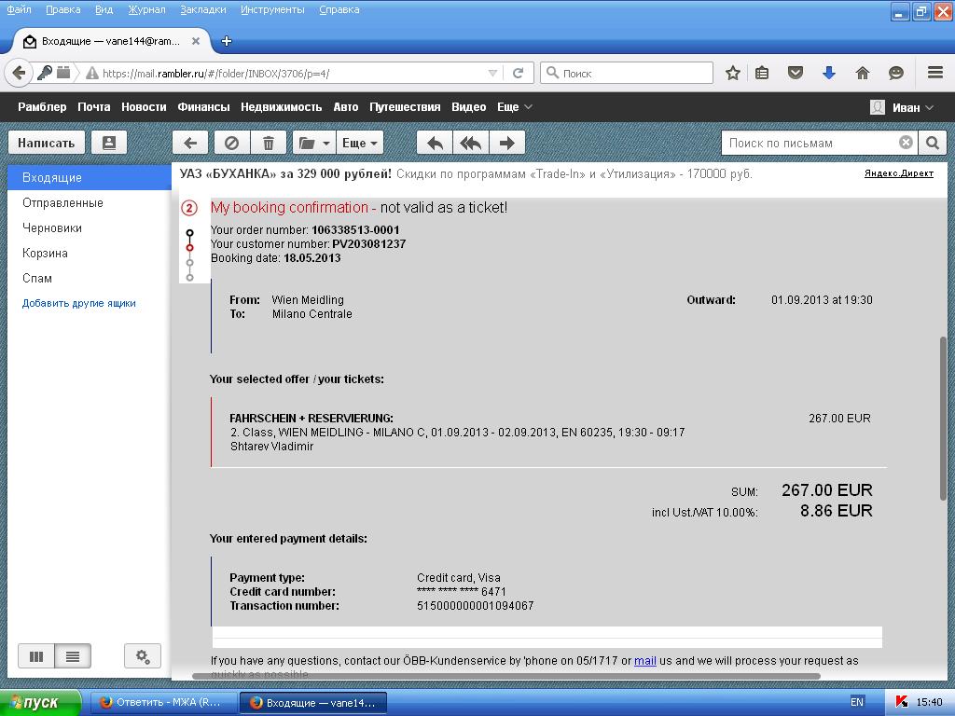Viewport: 955px width, 716px height.
Task: Open the "Закладки" menu in the menu bar
Action: coord(202,9)
